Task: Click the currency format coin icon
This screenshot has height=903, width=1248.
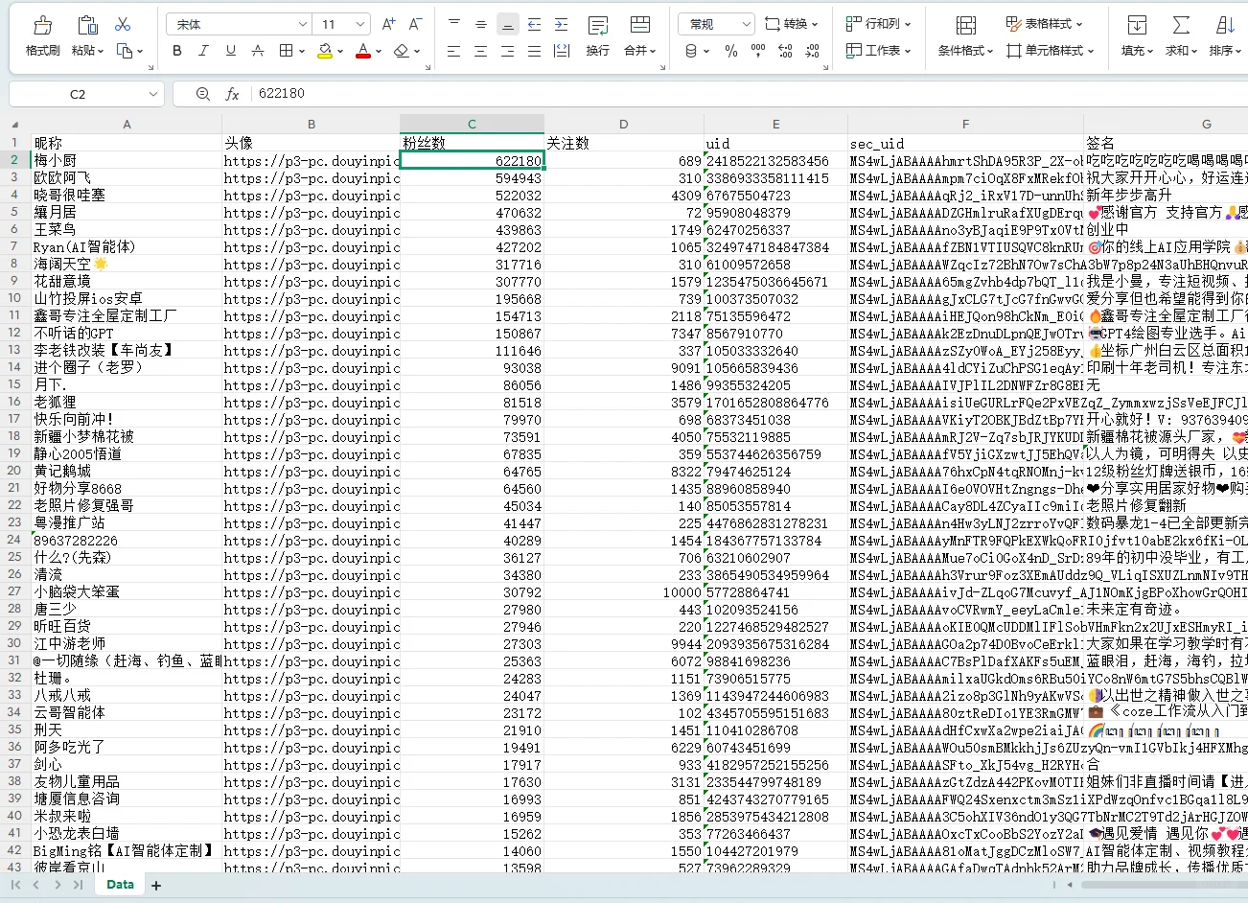Action: point(691,51)
